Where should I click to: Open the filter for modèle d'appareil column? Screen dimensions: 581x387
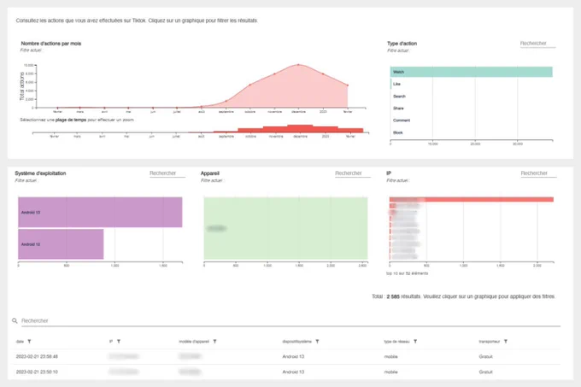[215, 342]
